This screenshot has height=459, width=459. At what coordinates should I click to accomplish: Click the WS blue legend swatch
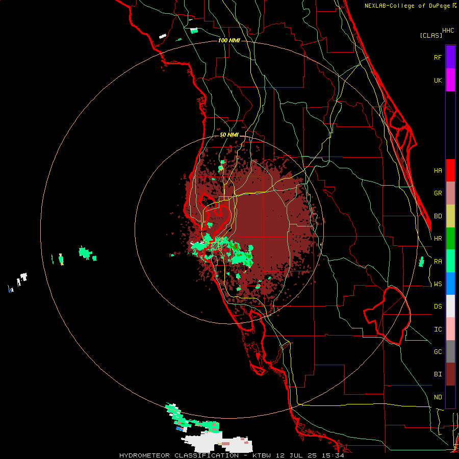click(x=450, y=284)
